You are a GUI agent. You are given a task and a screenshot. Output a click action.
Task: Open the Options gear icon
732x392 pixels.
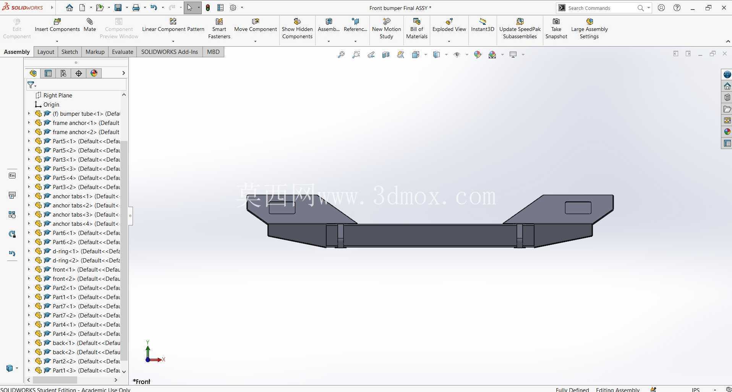pyautogui.click(x=233, y=8)
